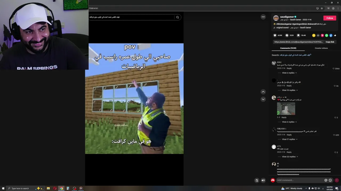
Task: Open the three-dots more options menu
Action: tap(263, 17)
